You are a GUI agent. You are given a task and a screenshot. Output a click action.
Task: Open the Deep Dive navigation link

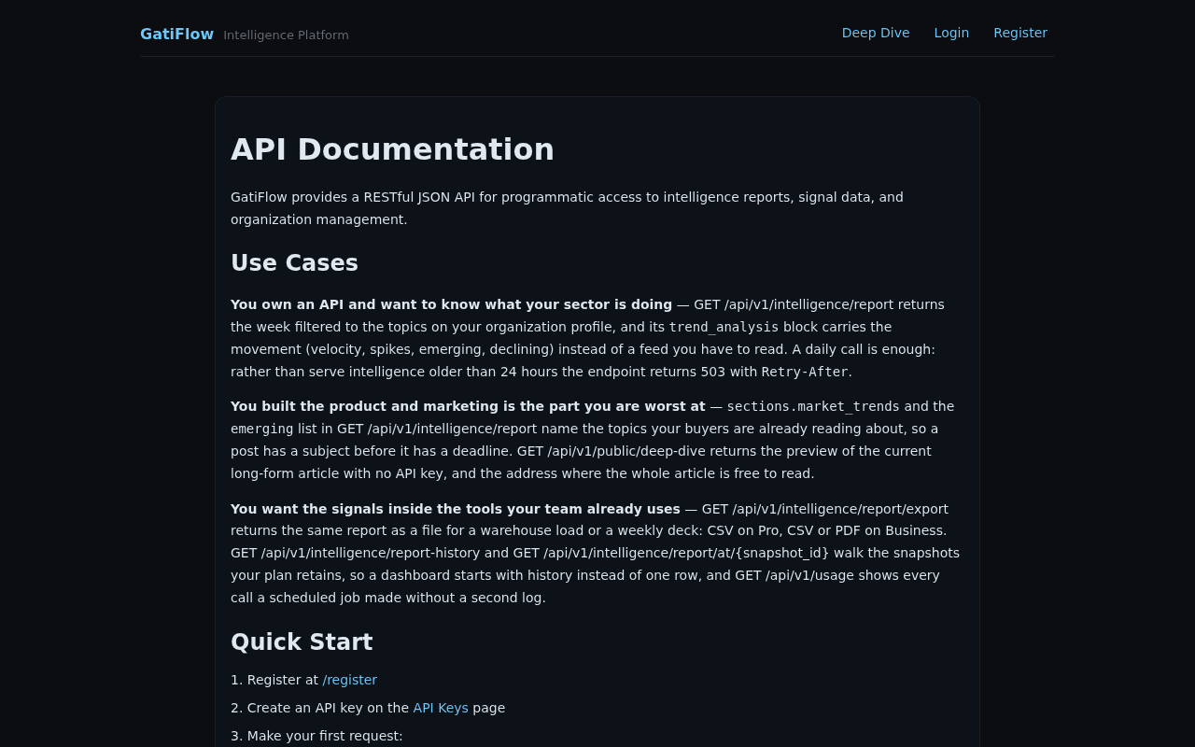pos(876,33)
